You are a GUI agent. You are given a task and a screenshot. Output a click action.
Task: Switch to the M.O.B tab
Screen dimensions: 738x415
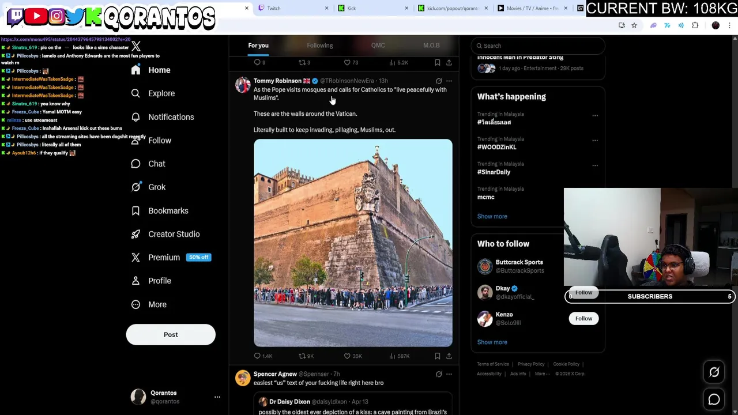pyautogui.click(x=431, y=46)
